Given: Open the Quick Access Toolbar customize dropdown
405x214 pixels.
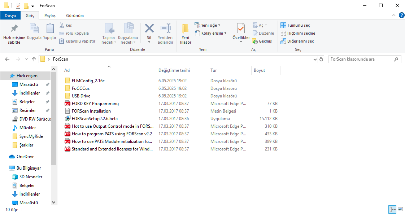Looking at the screenshot, I should click(32, 6).
